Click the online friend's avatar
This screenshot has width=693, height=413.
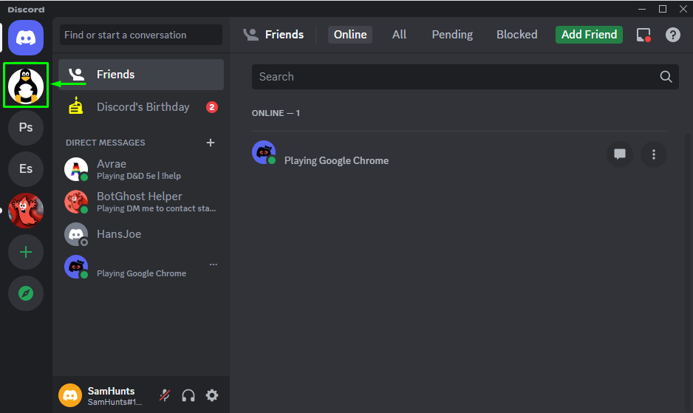click(x=264, y=152)
